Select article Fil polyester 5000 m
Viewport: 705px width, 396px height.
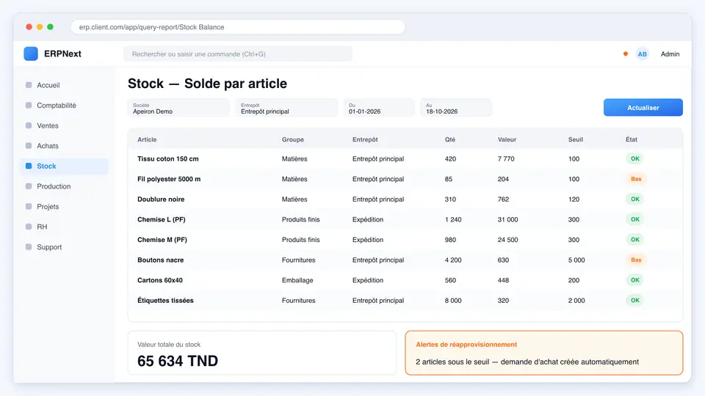pyautogui.click(x=169, y=179)
